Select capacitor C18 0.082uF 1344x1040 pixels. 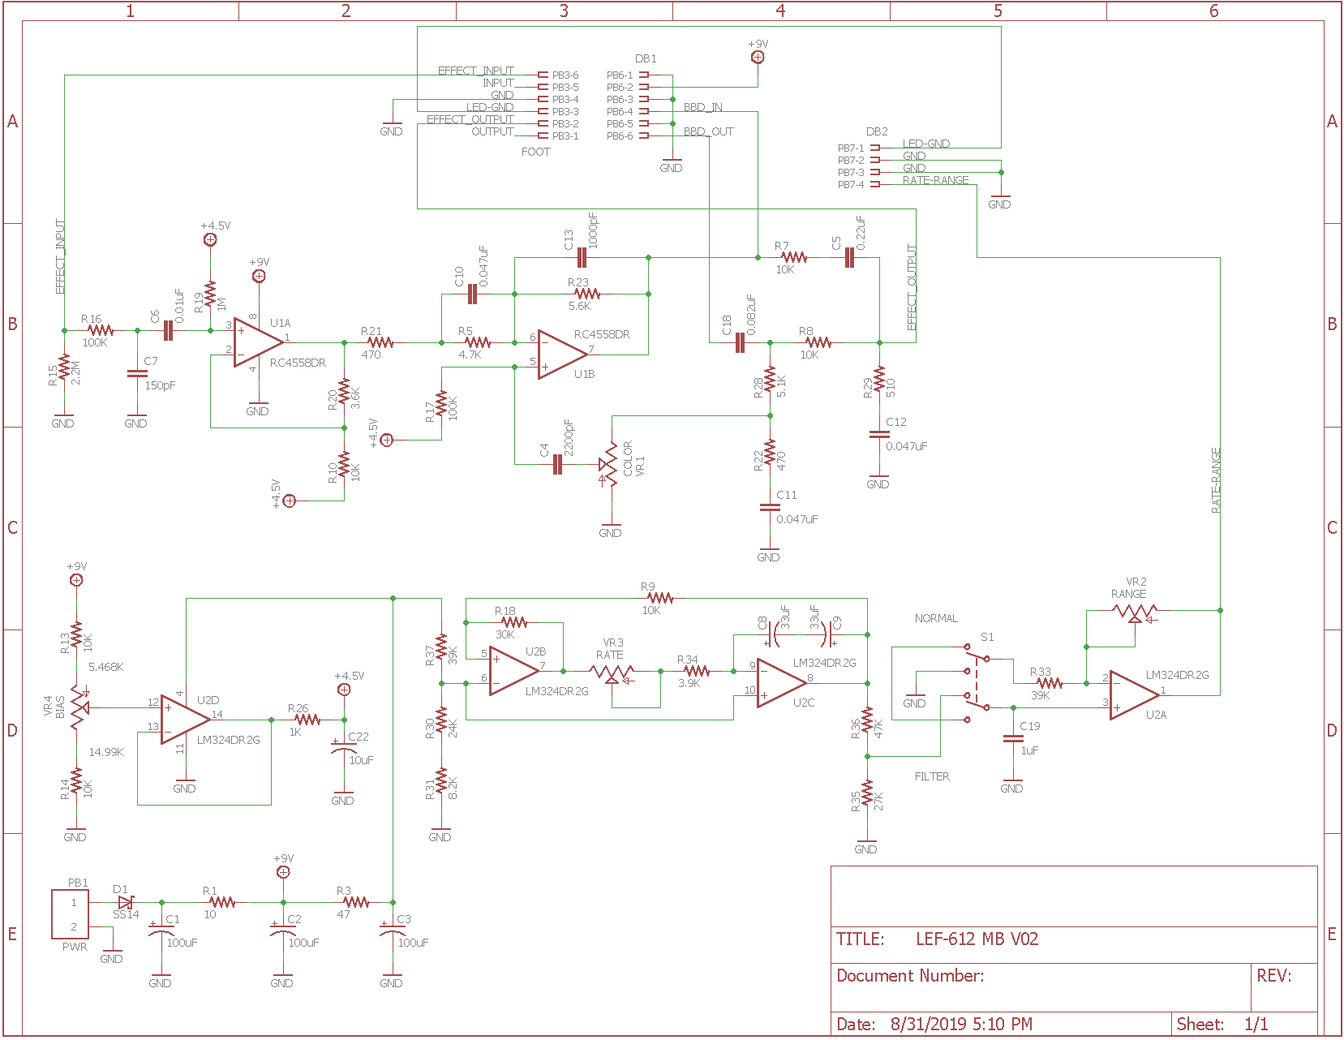click(x=739, y=342)
